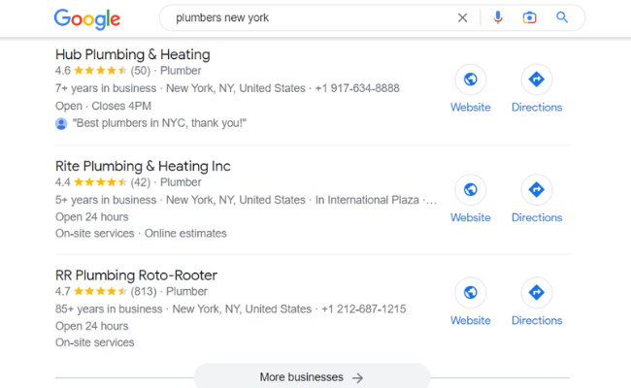Open the RR Plumbing Roto-Rooter listing
Viewport: 631px width, 388px height.
coord(136,275)
